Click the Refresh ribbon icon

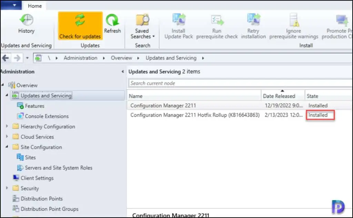point(112,20)
